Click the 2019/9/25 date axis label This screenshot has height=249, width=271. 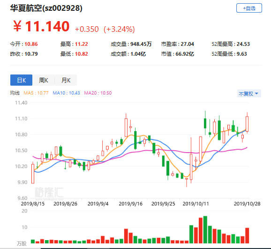[163, 204]
